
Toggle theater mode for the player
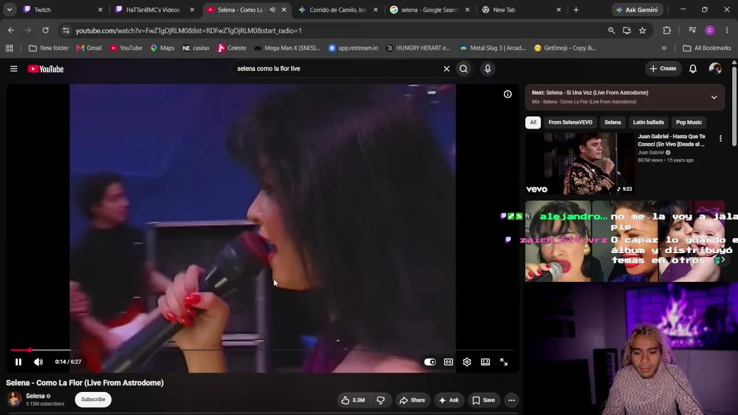click(x=485, y=362)
